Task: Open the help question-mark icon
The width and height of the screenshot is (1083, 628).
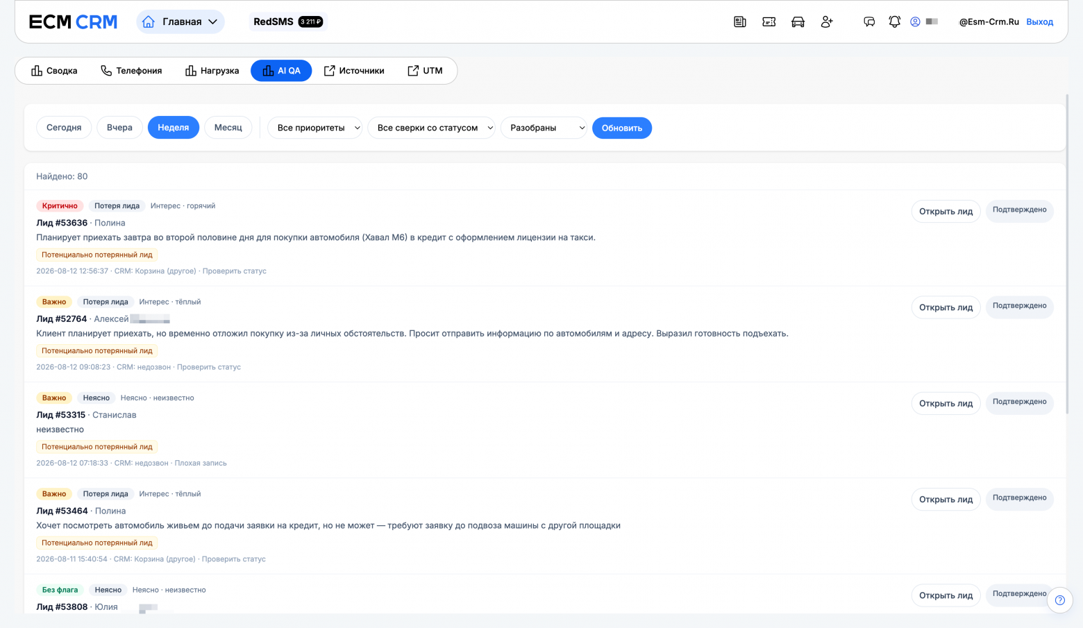Action: pyautogui.click(x=1060, y=600)
